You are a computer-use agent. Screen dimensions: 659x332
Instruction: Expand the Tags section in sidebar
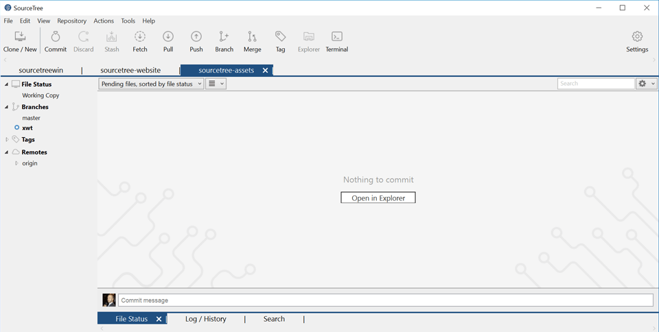click(7, 139)
